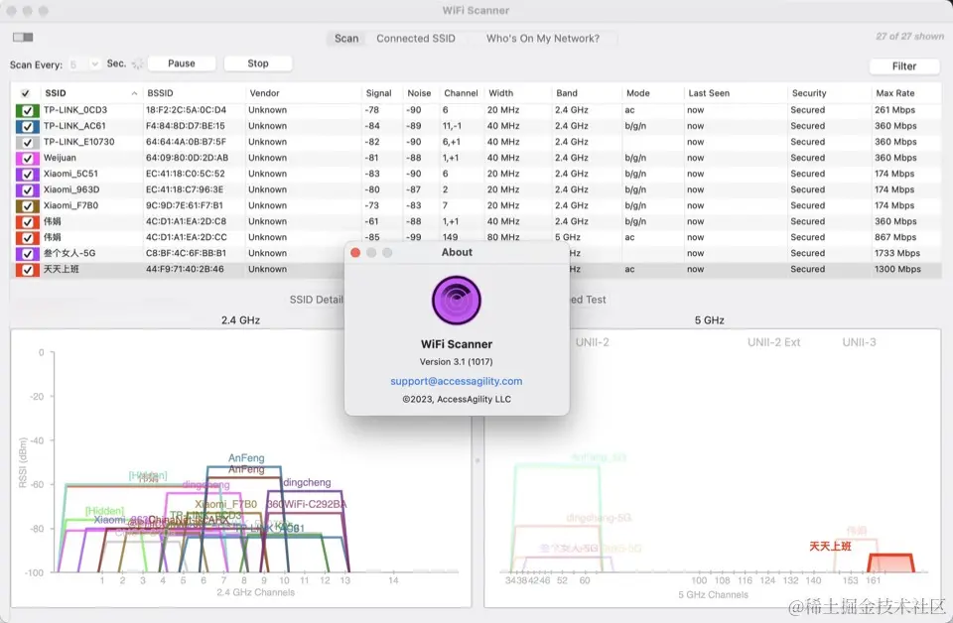Click the WiFi Scanner purple app icon in About
The height and width of the screenshot is (623, 953).
(457, 300)
